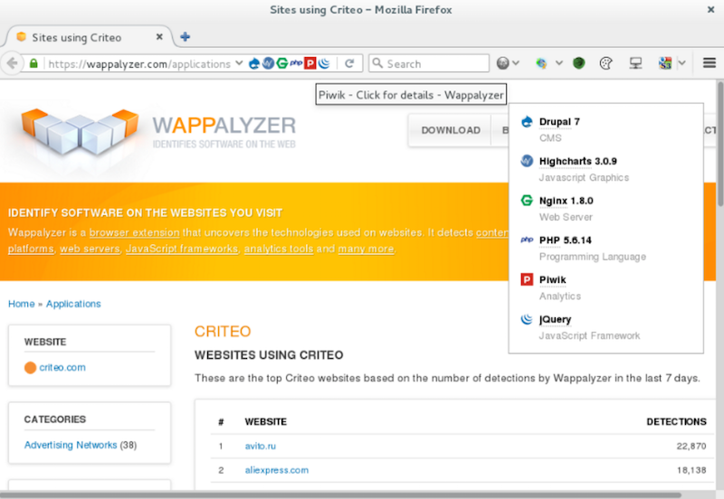Click the vertical page scrollbar
This screenshot has width=724, height=499.
coord(719,144)
